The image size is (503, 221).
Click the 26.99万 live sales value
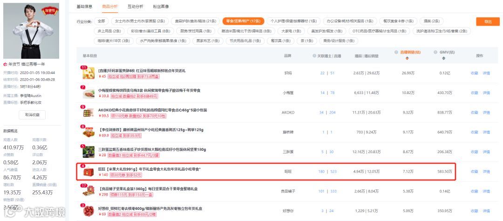click(x=408, y=73)
